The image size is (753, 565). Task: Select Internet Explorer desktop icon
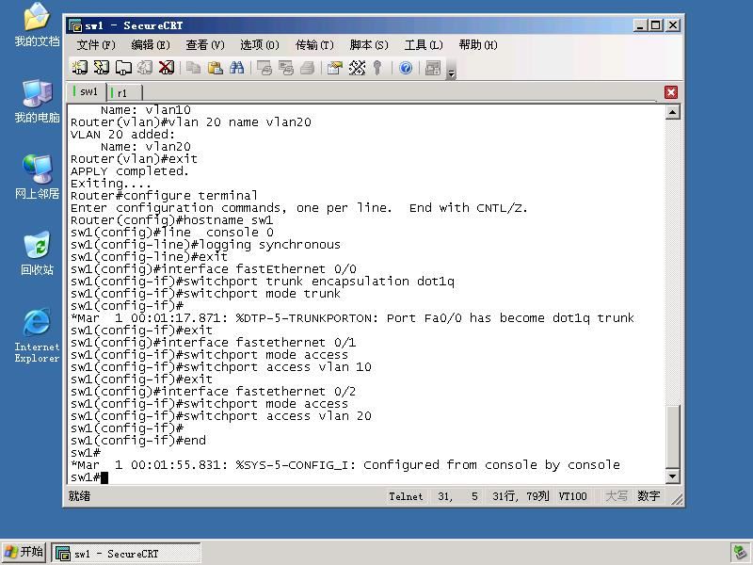pyautogui.click(x=37, y=336)
